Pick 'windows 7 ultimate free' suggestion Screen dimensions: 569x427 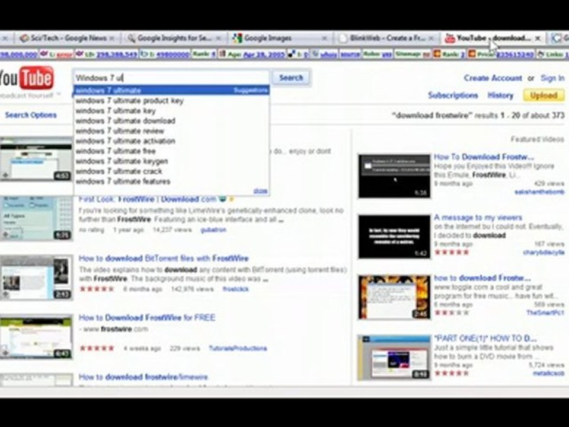click(x=171, y=151)
